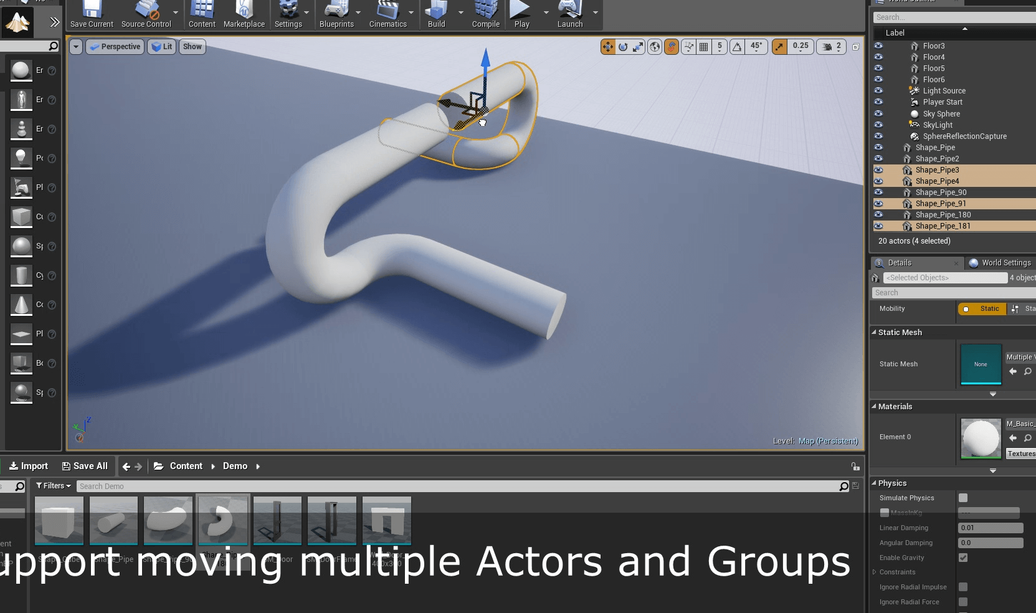The height and width of the screenshot is (613, 1036).
Task: Select the scale gizmo tool
Action: point(638,47)
